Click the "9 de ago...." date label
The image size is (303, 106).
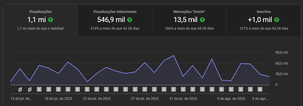(261, 99)
